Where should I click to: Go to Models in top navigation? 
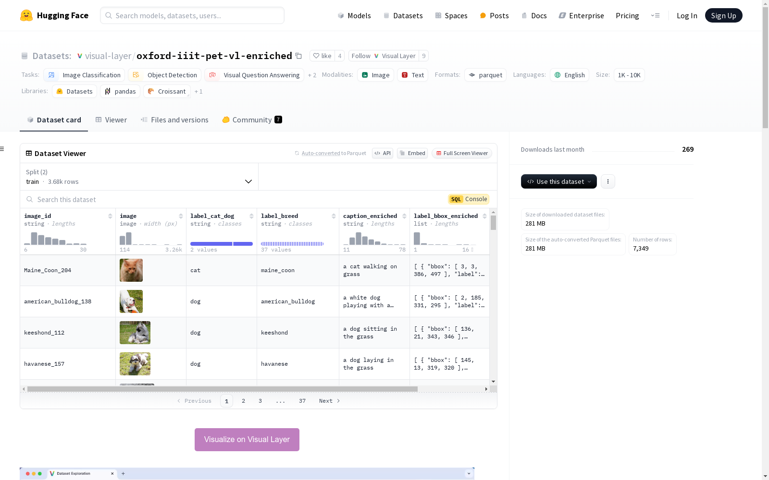pyautogui.click(x=354, y=15)
